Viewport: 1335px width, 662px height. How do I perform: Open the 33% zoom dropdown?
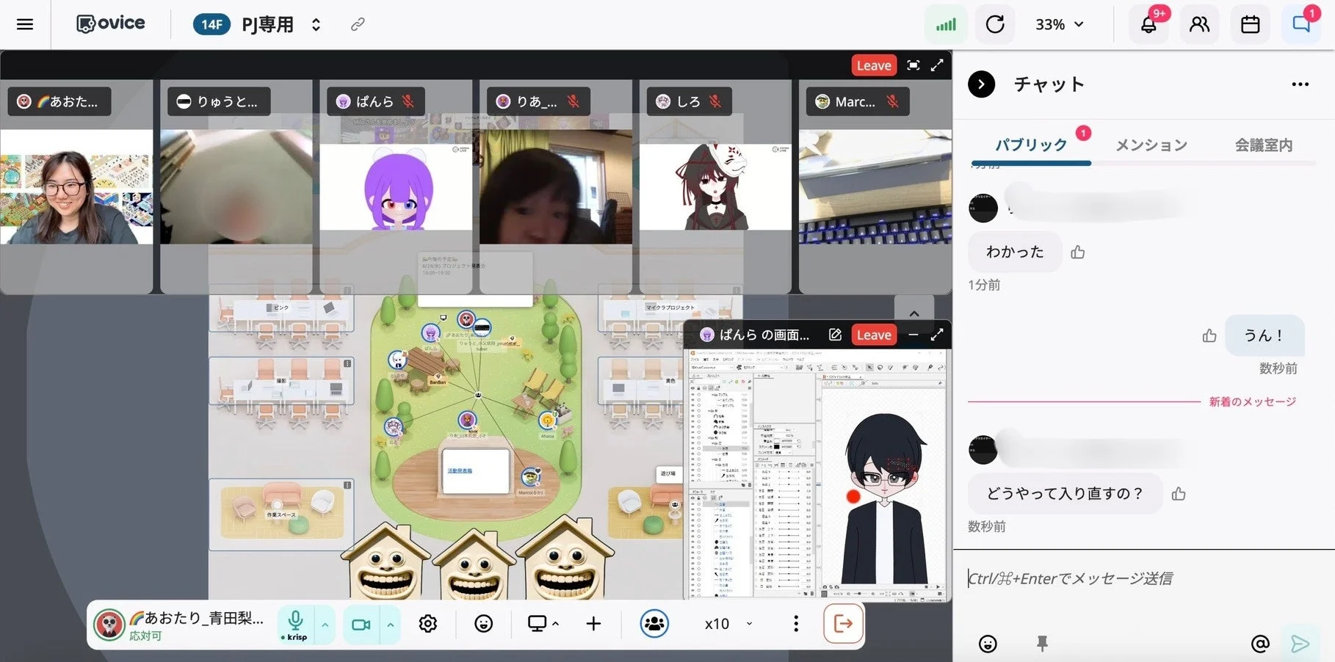(1059, 24)
